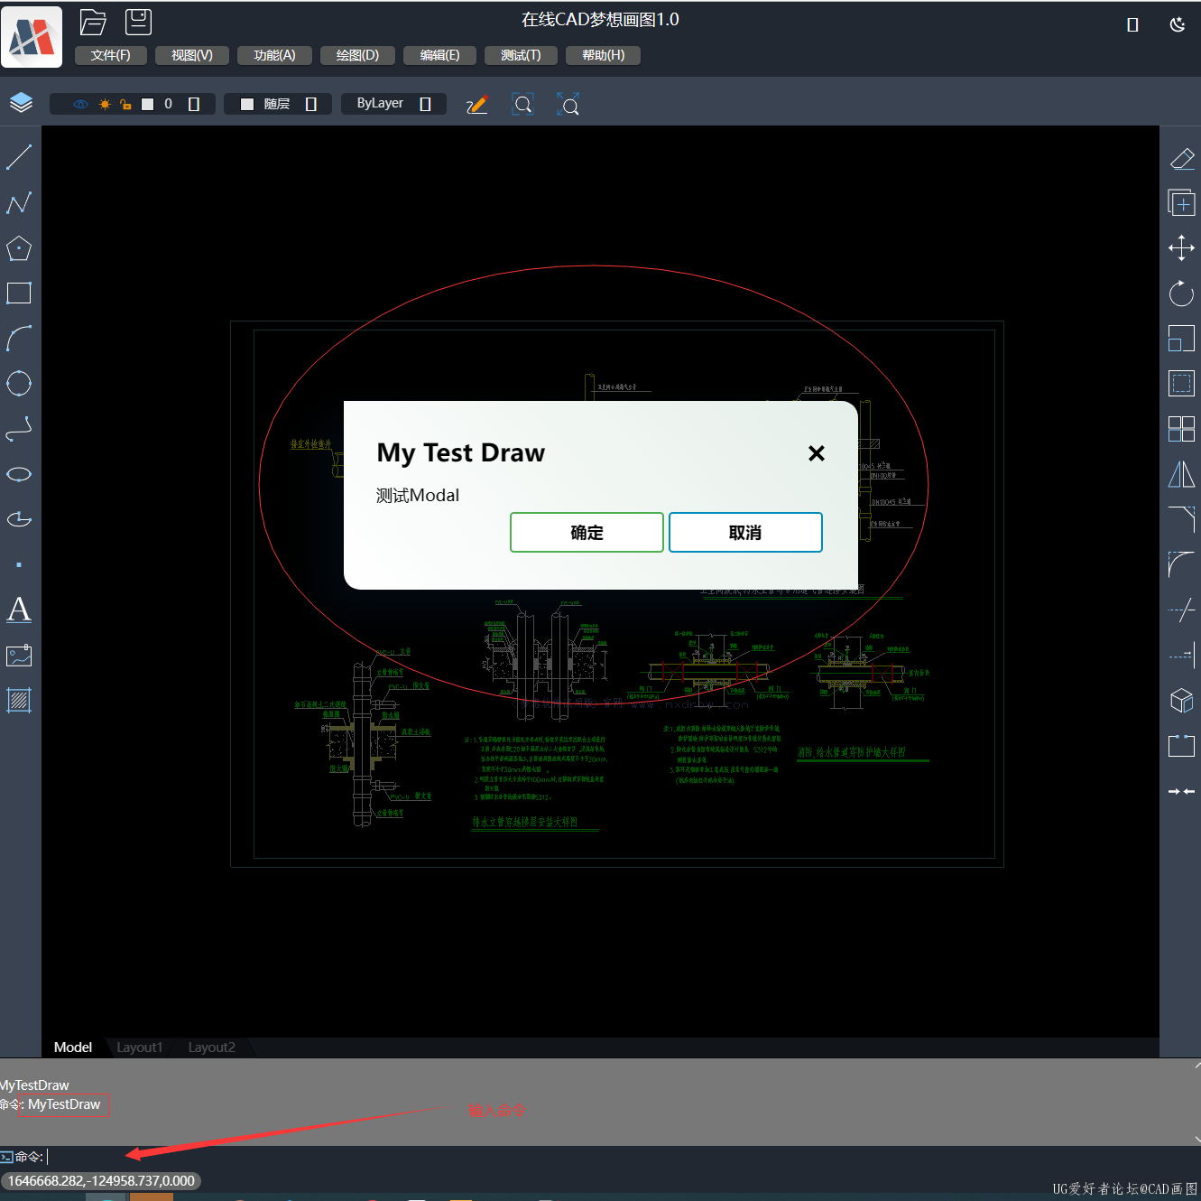The width and height of the screenshot is (1201, 1201).
Task: Switch to the Model tab
Action: click(x=73, y=1047)
